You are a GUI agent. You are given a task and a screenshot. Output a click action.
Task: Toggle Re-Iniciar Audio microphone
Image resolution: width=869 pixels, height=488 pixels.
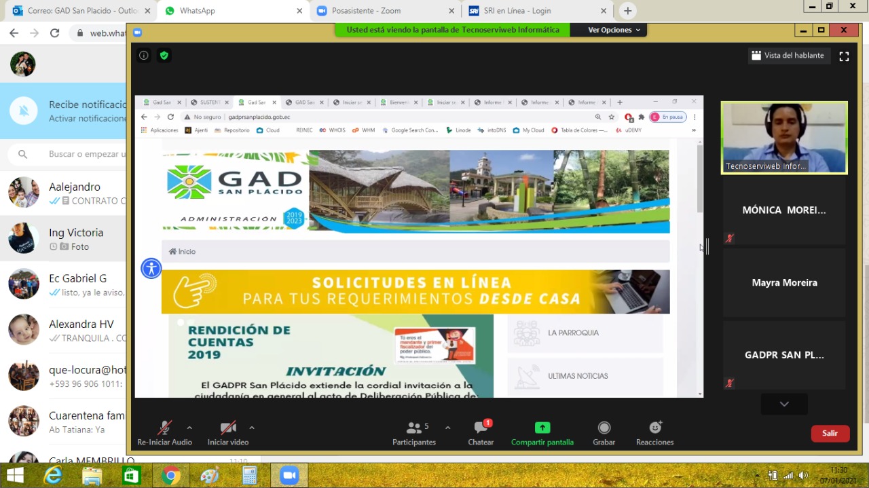pos(164,428)
